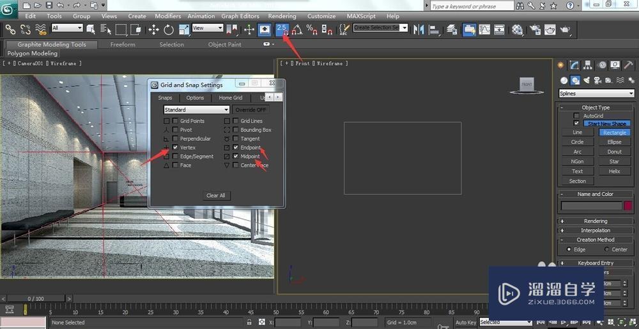639x329 pixels.
Task: Open the Graph Editors menu
Action: [x=240, y=17]
